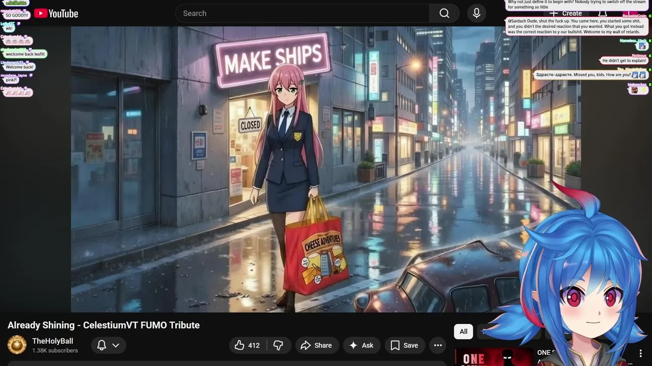The width and height of the screenshot is (652, 366).
Task: Click the magnifier search button
Action: pyautogui.click(x=444, y=13)
